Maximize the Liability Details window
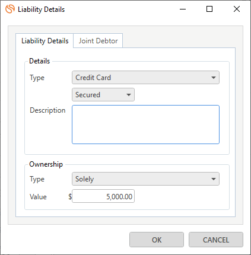 [209, 9]
